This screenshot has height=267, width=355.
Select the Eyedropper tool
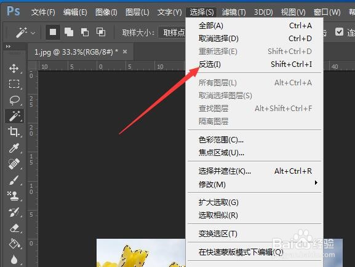pos(14,148)
